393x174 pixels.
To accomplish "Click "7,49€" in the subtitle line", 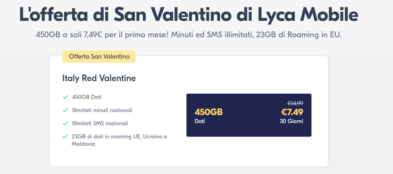I will pos(93,35).
